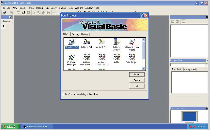This screenshot has width=210, height=130.
Task: Select the Data Project icon
Action: tap(132, 57)
